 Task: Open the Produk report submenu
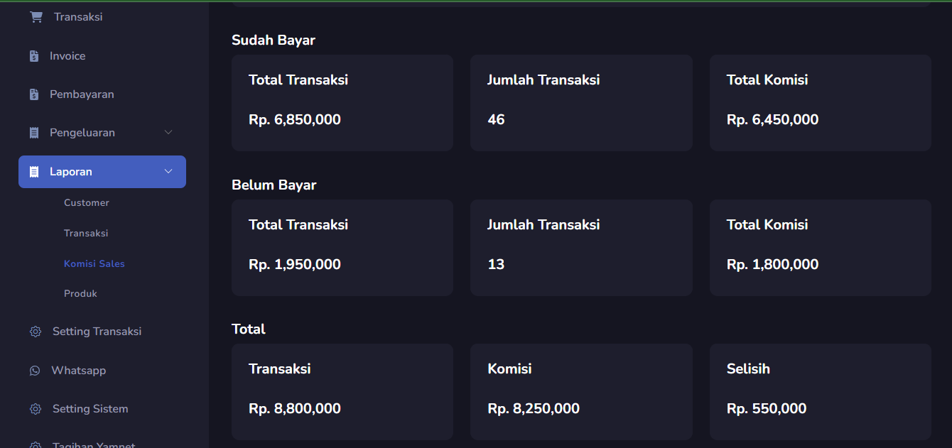pyautogui.click(x=80, y=294)
